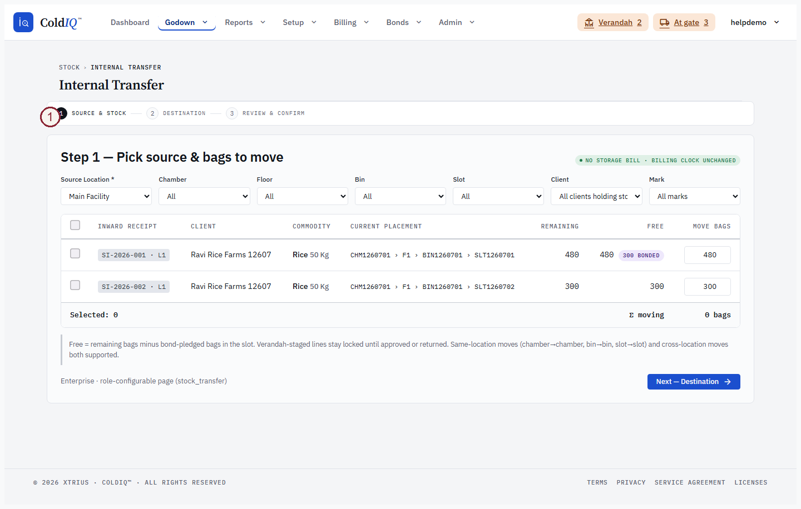Open the Billing menu
The width and height of the screenshot is (801, 509).
351,22
